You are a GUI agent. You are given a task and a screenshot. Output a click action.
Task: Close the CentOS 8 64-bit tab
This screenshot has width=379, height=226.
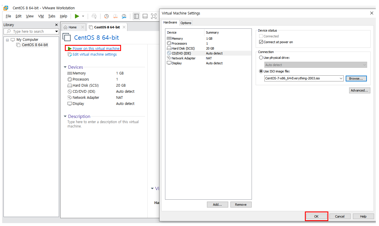coord(124,27)
